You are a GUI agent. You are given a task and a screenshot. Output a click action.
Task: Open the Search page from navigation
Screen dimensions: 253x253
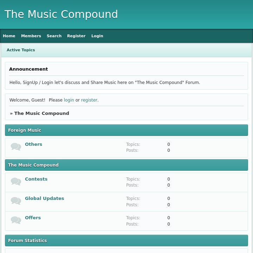point(54,36)
